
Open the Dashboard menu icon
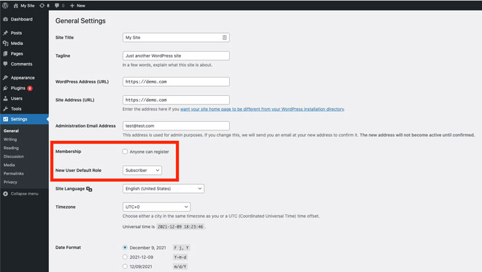(x=5, y=19)
